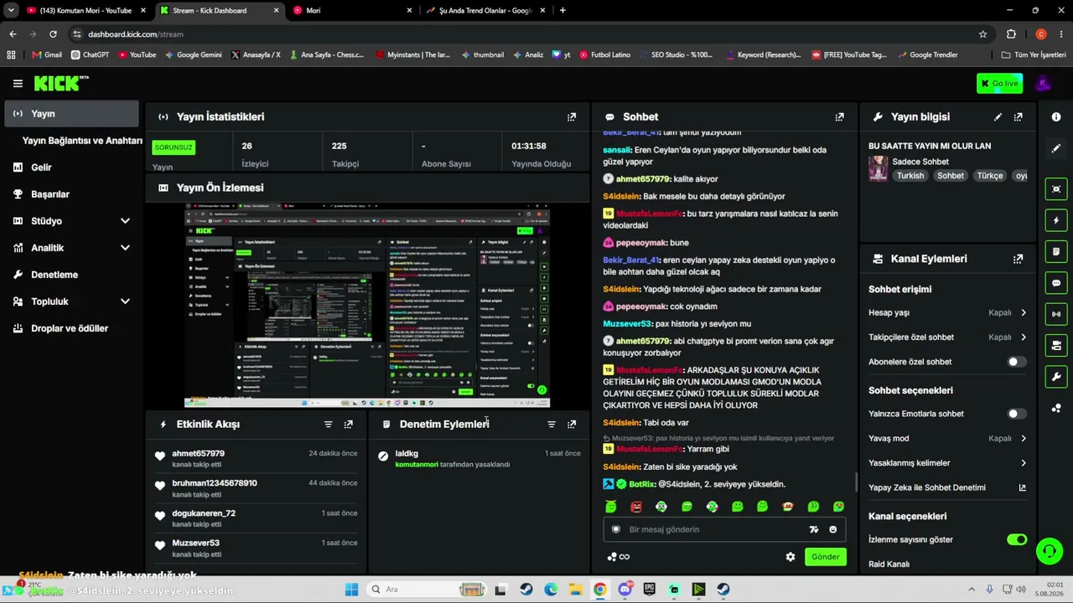Viewport: 1073px width, 603px height.
Task: Open the Yasaklanmış kelimeler settings
Action: click(947, 463)
